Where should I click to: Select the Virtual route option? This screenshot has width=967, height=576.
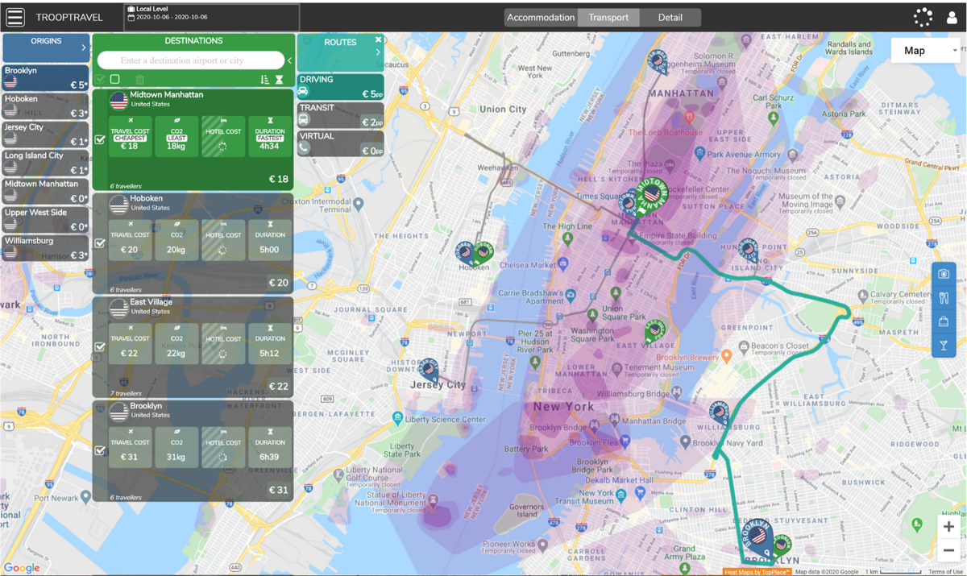(x=341, y=144)
